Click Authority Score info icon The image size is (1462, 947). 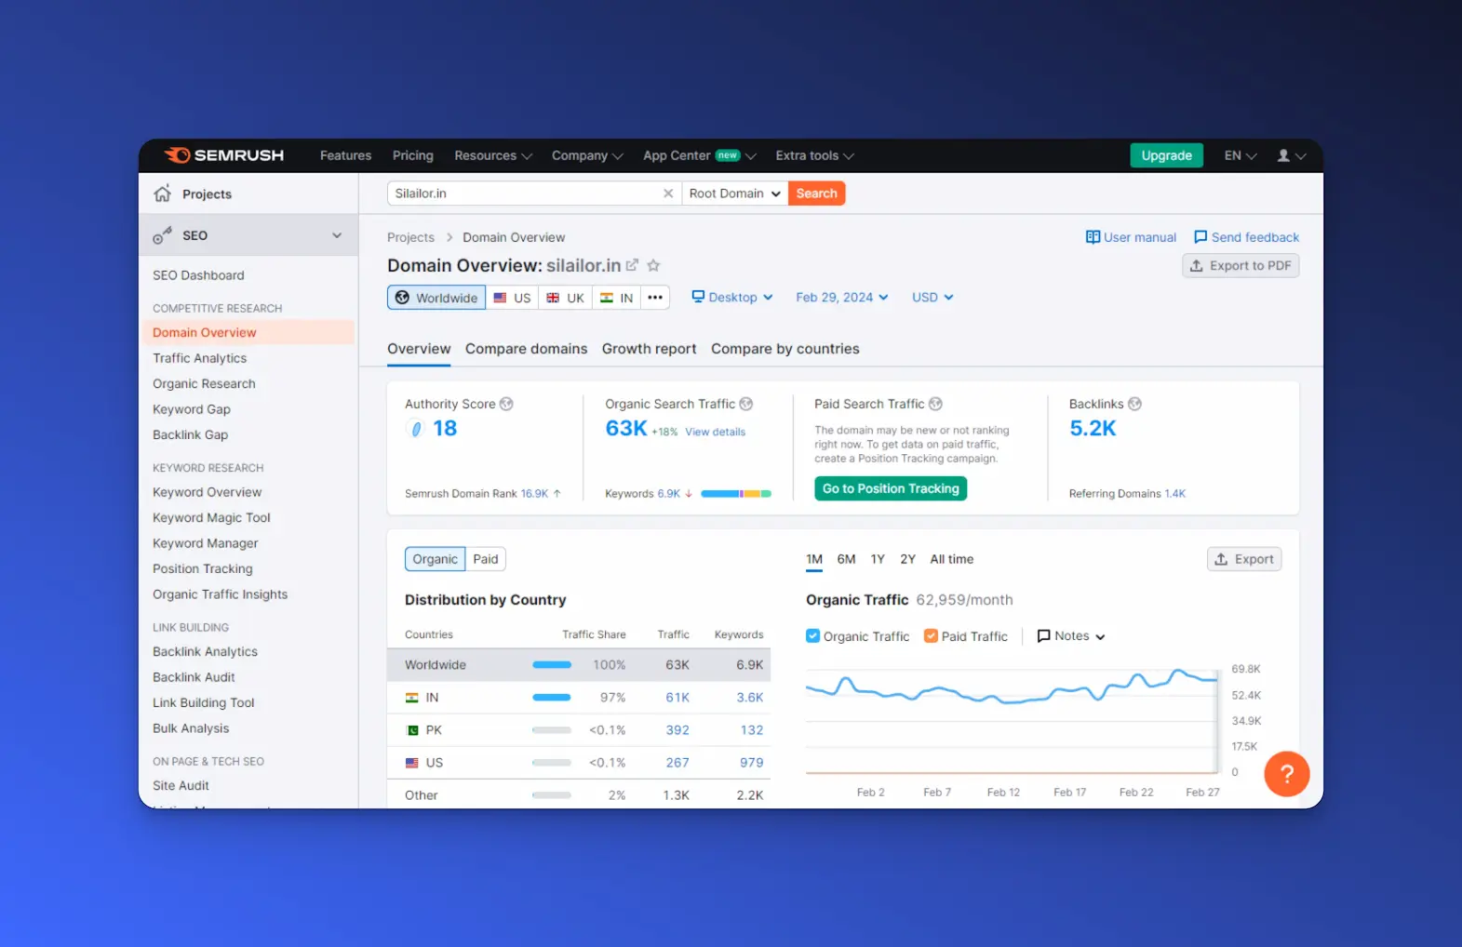pos(506,404)
